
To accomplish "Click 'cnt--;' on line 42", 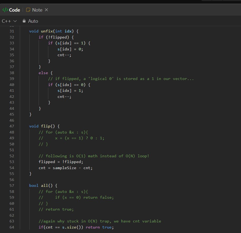I will [x=64, y=97].
